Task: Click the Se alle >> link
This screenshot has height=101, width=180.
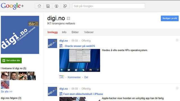Action: 6,91
